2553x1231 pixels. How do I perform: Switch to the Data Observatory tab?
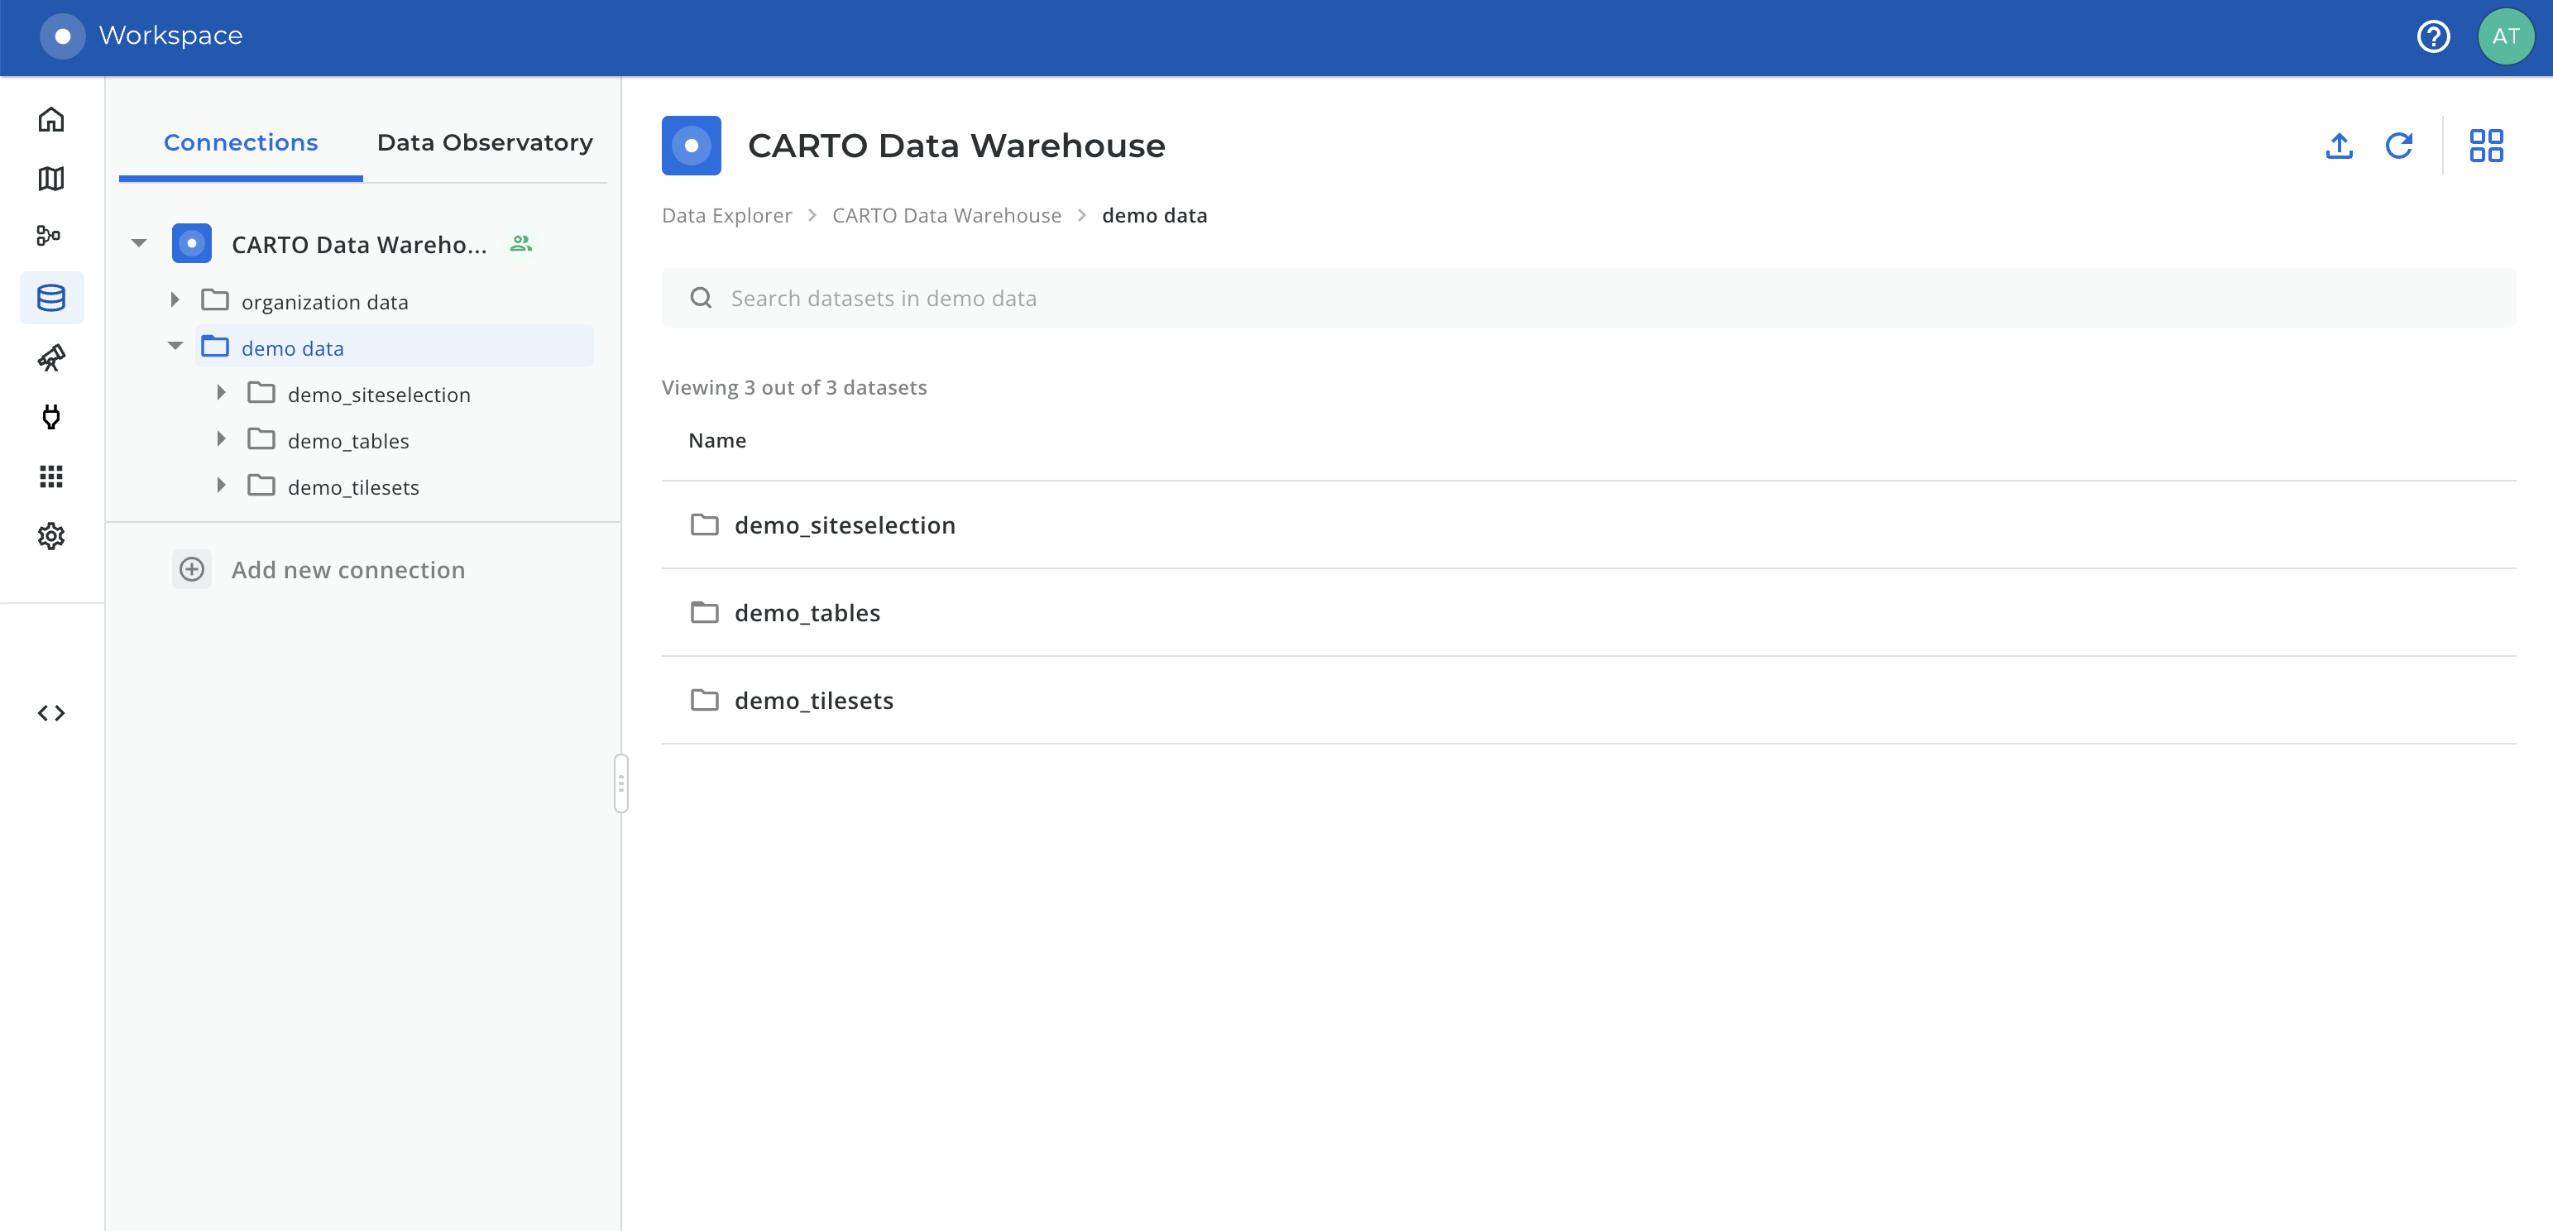click(485, 143)
